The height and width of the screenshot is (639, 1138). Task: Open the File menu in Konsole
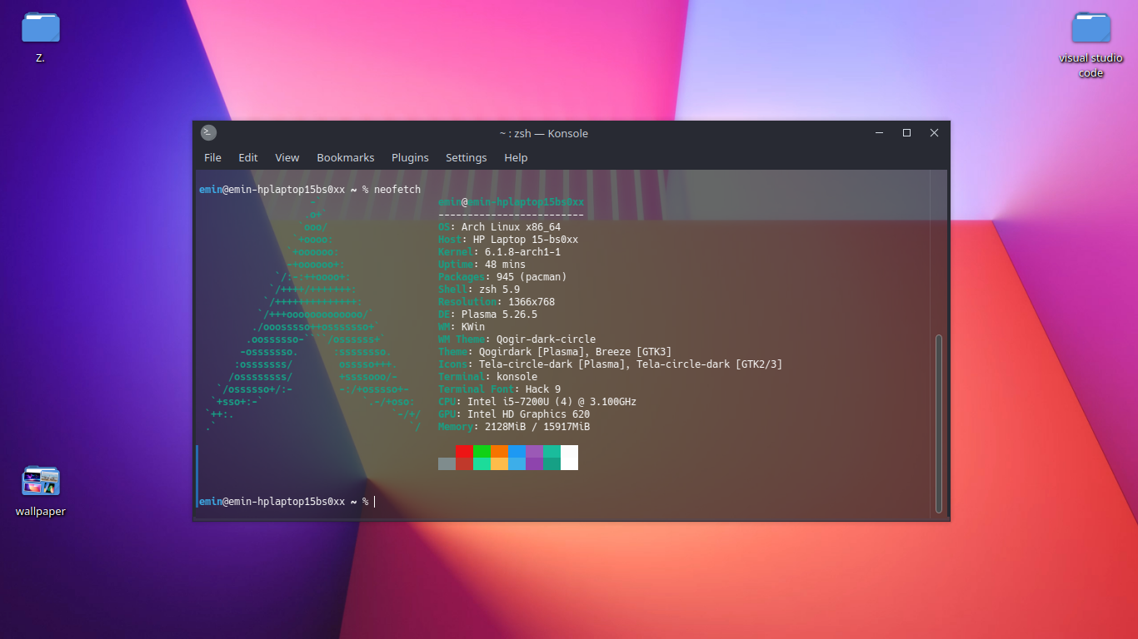pyautogui.click(x=212, y=157)
